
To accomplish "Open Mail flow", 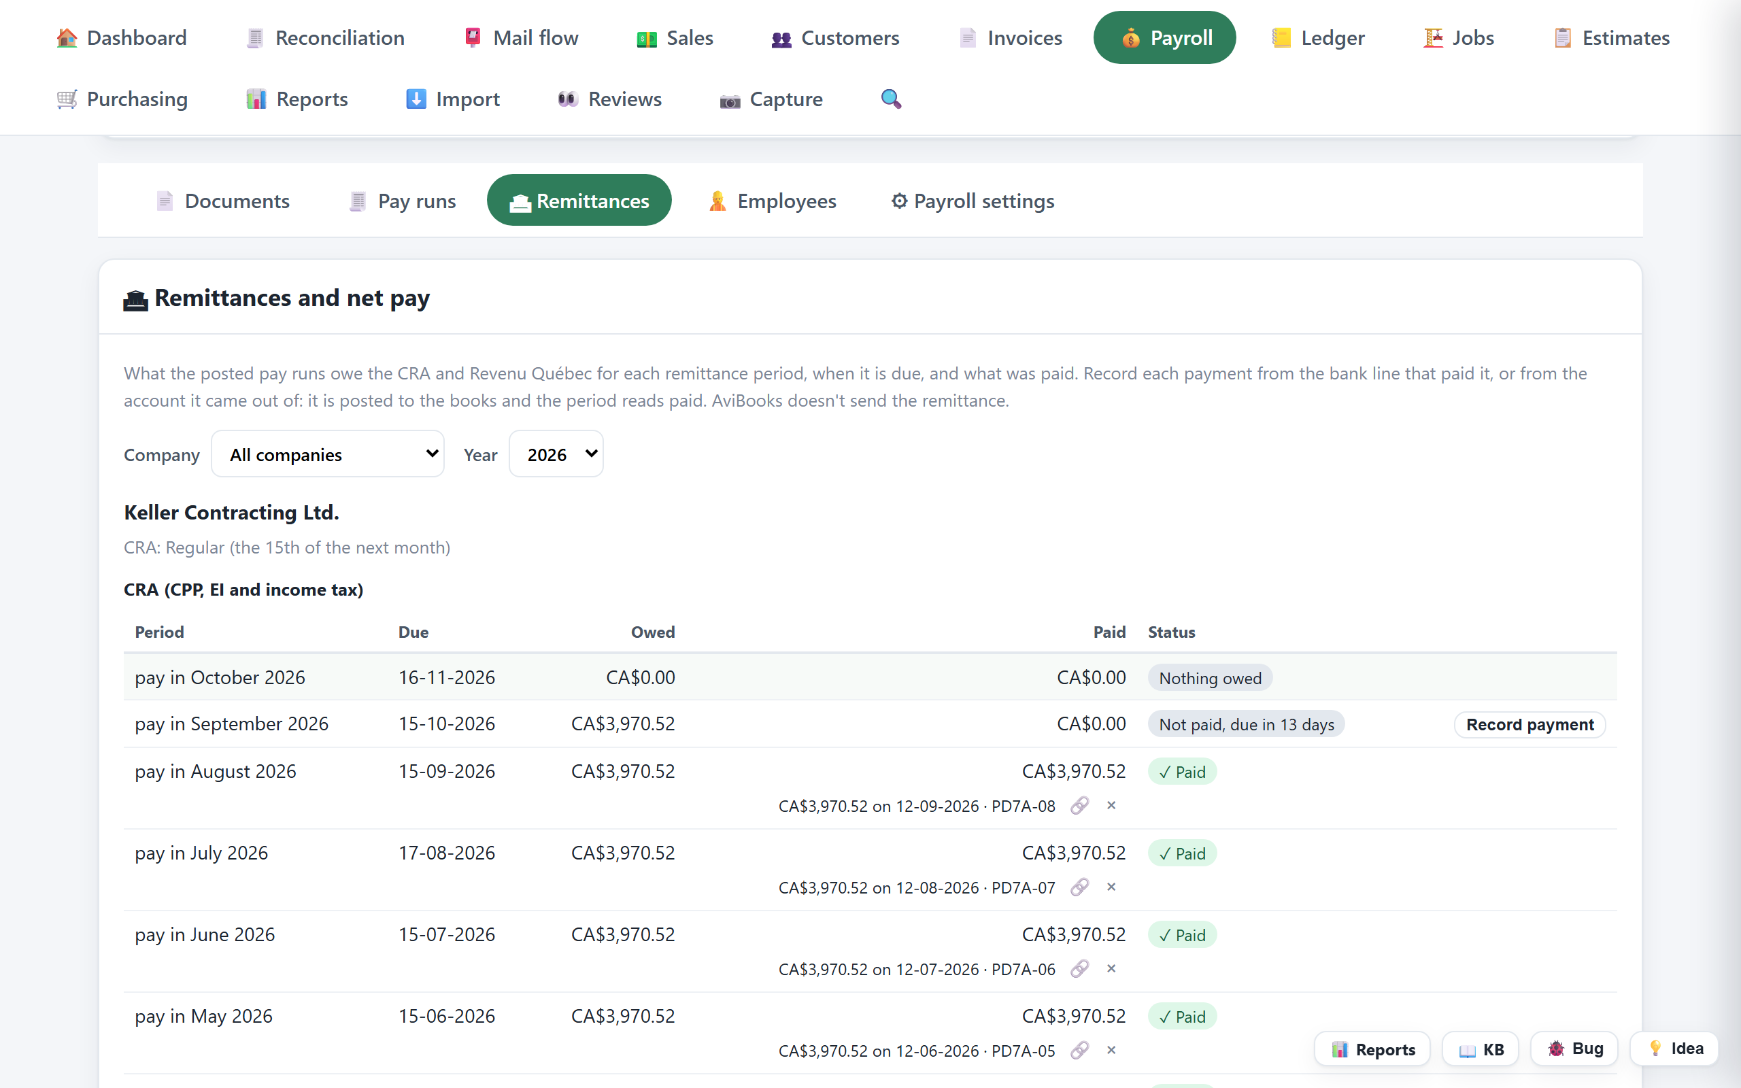I will (x=522, y=37).
